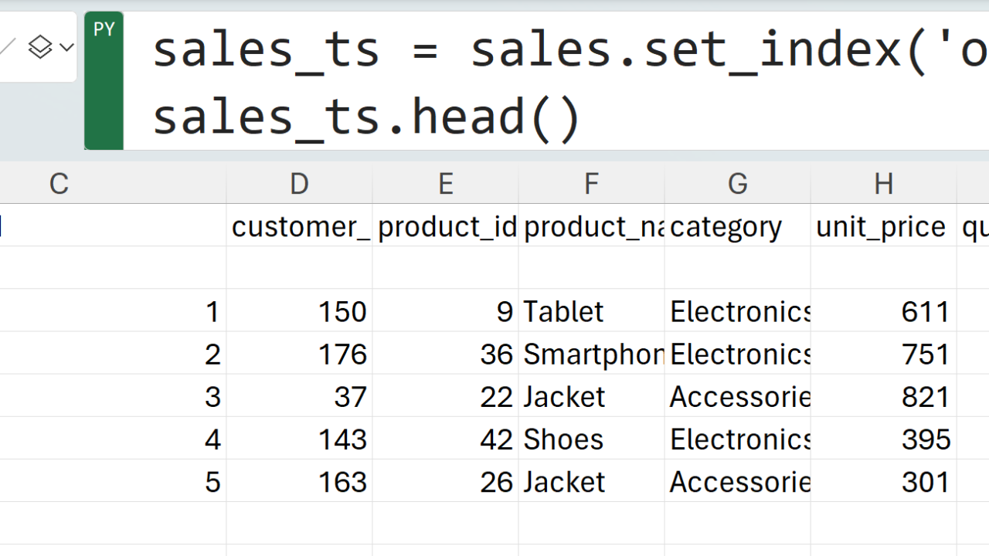Select the cell with unit price 821
Image resolution: width=989 pixels, height=556 pixels.
[883, 397]
